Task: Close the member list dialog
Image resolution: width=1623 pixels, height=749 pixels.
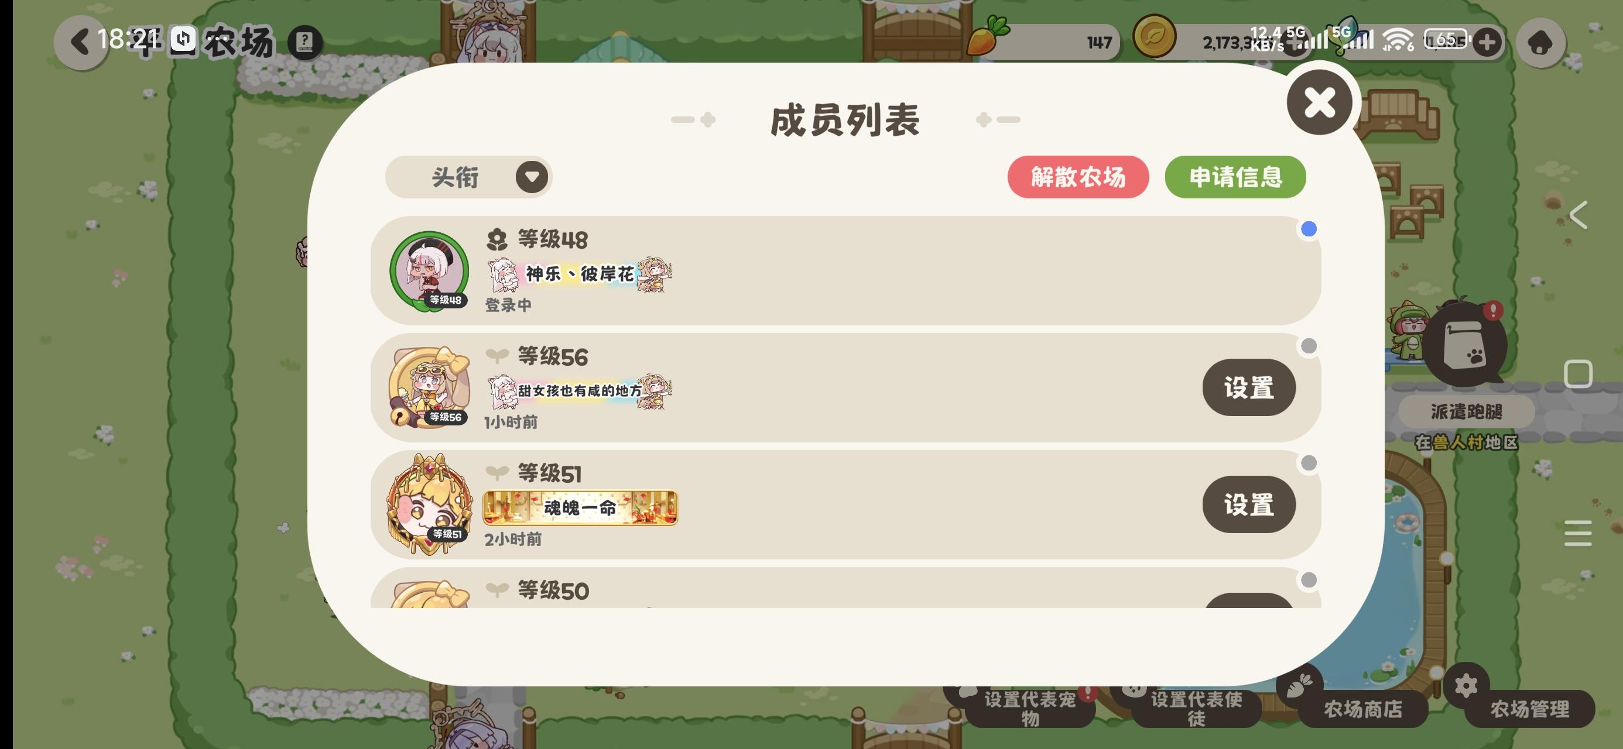Action: (x=1319, y=102)
